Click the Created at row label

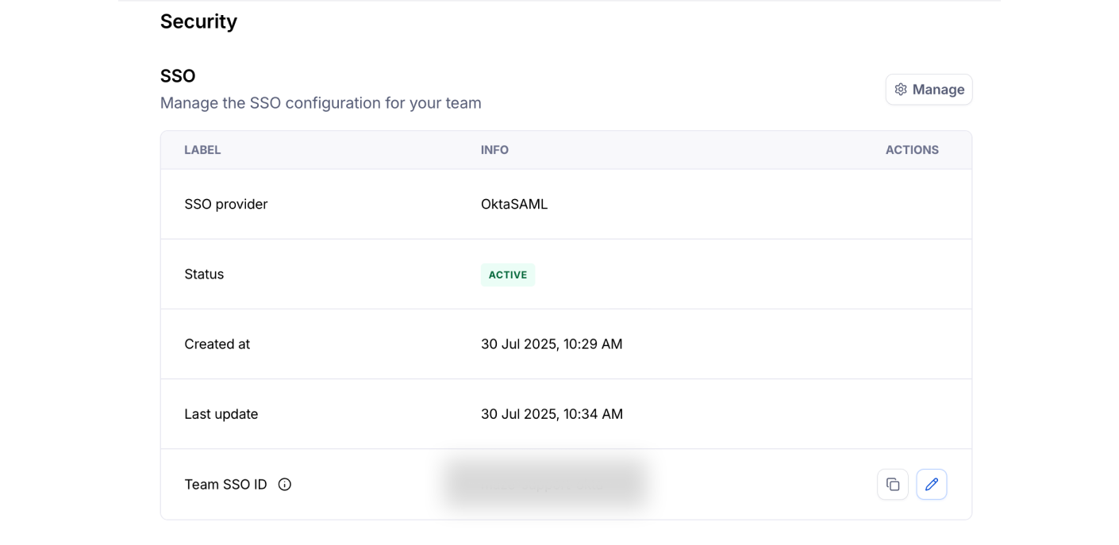click(217, 344)
